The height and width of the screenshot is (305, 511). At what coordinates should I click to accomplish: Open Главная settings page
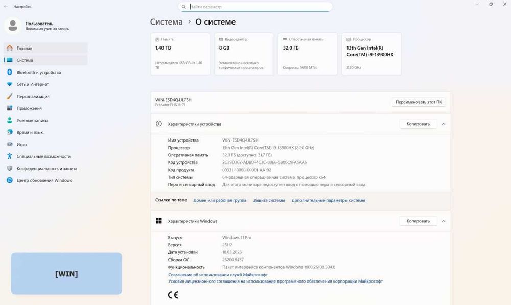tap(45, 48)
